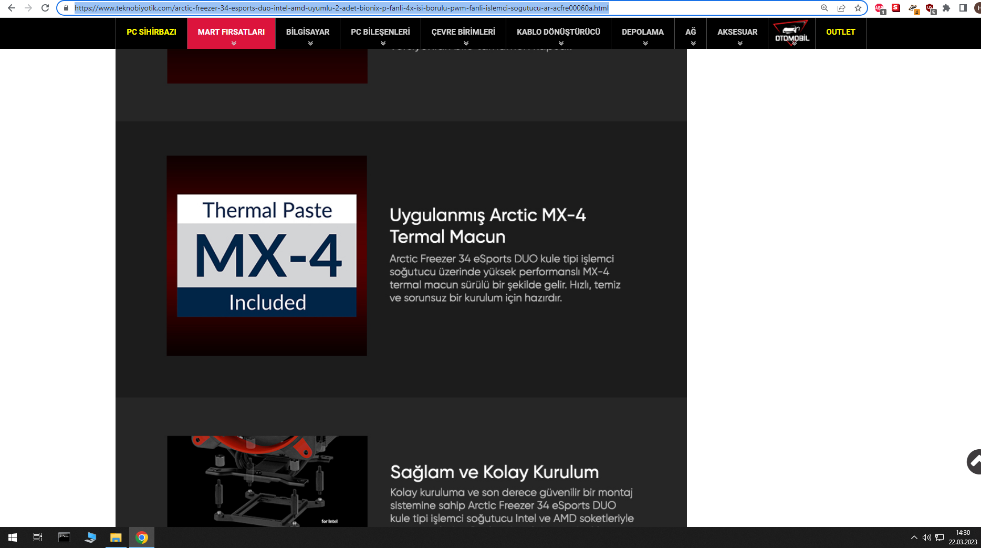Open the uBlock Origin extension

pos(931,8)
